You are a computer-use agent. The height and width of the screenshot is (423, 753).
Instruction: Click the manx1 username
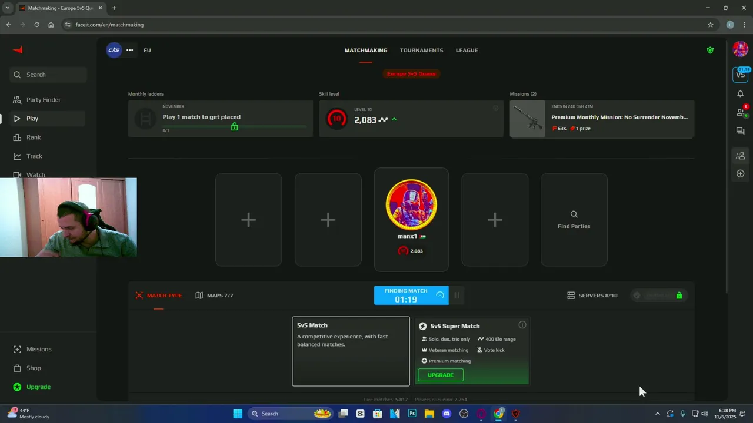tap(407, 236)
